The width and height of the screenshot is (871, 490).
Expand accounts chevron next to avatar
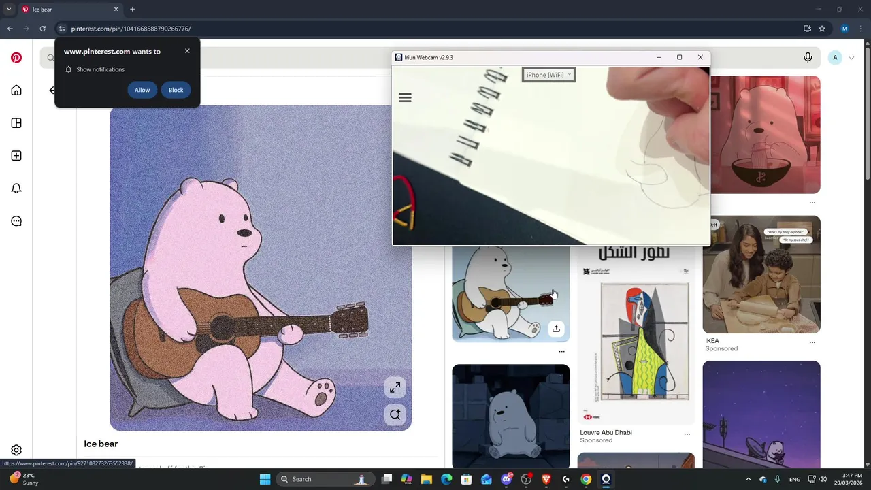click(851, 58)
